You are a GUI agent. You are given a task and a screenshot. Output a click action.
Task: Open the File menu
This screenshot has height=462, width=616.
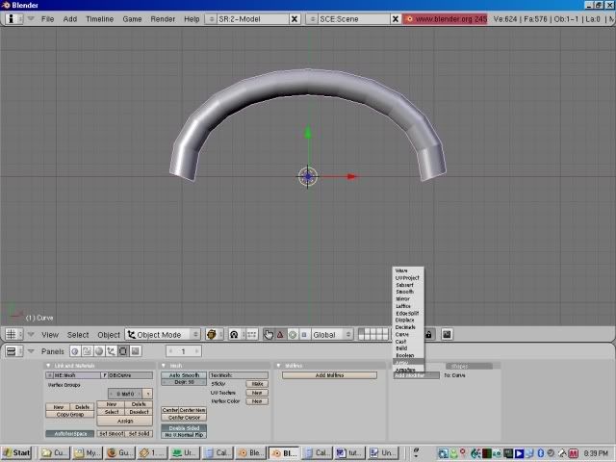click(x=47, y=19)
